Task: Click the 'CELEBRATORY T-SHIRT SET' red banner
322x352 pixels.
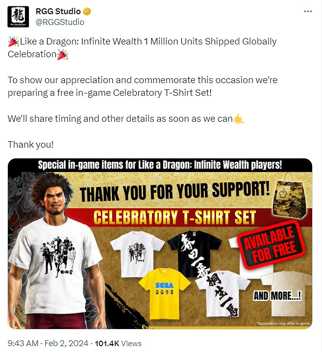Action: (174, 217)
